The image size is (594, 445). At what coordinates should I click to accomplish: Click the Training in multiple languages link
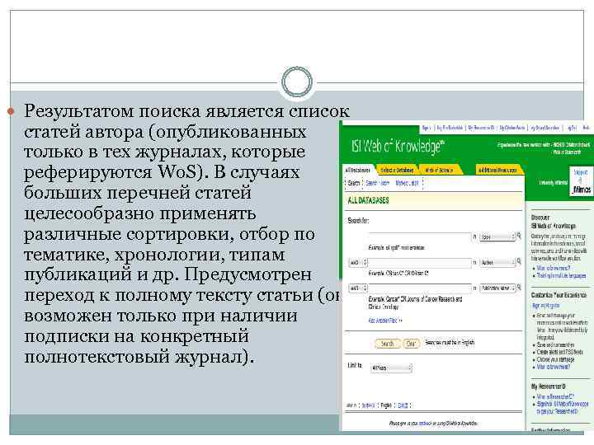561,275
